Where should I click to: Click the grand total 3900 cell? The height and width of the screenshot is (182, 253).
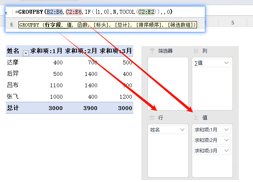click(x=90, y=108)
